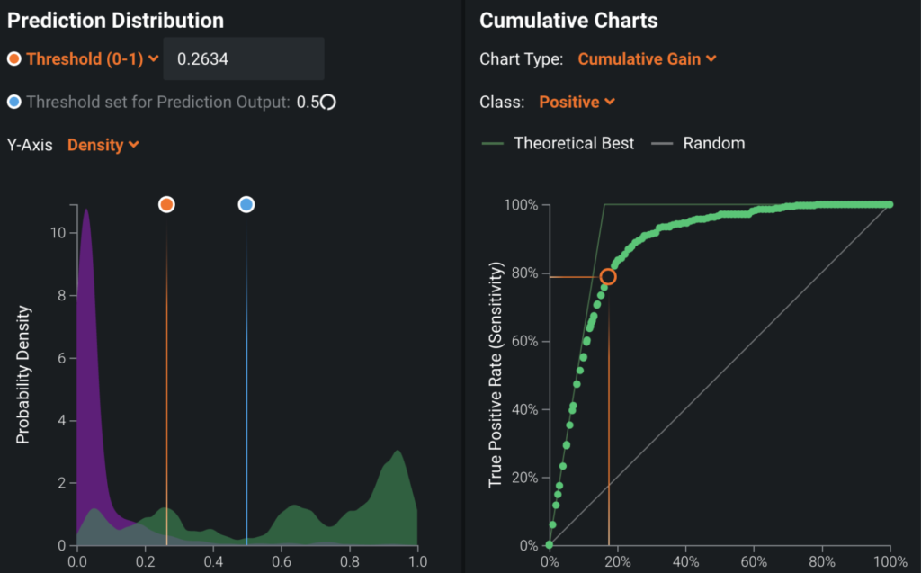This screenshot has width=921, height=573.
Task: Click the Prediction Distribution panel heading
Action: [x=115, y=19]
